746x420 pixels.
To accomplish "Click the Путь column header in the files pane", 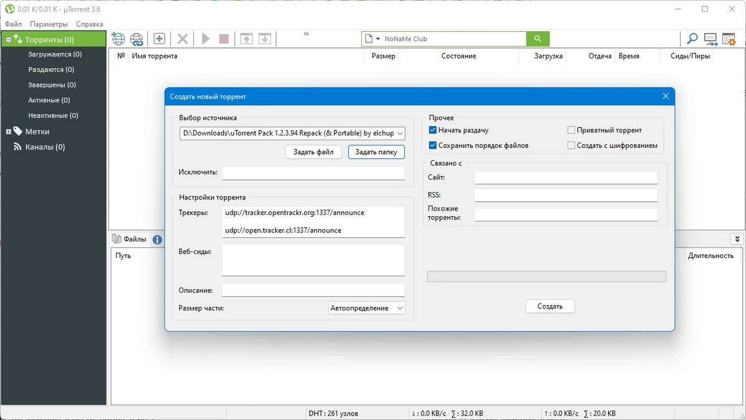I will tap(123, 255).
